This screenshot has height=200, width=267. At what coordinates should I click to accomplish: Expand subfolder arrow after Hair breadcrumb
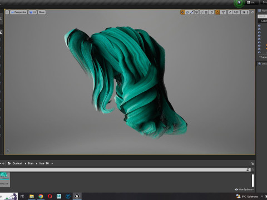coord(37,163)
